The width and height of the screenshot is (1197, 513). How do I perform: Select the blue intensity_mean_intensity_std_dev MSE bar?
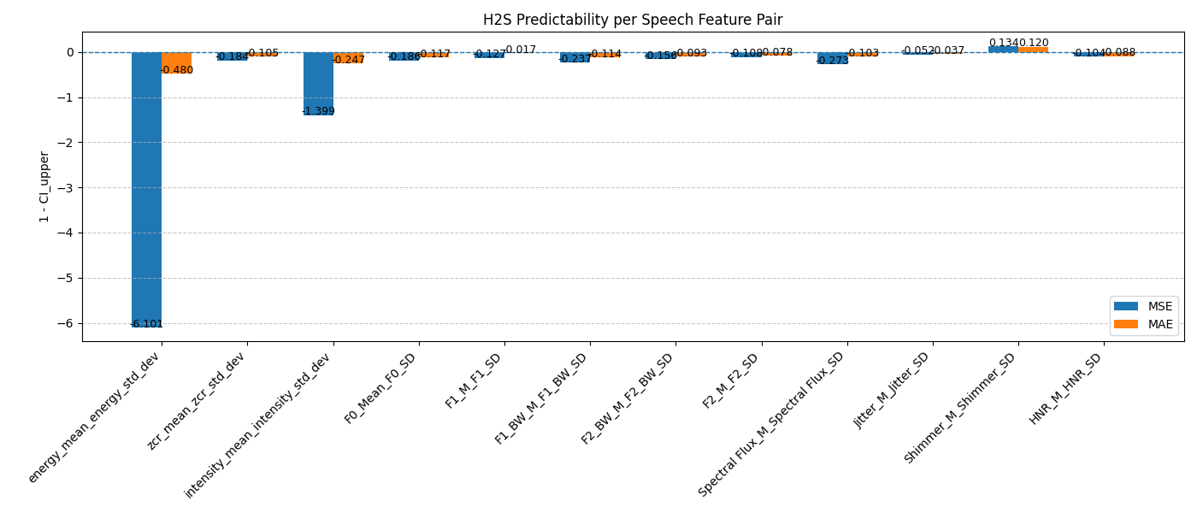coord(318,83)
